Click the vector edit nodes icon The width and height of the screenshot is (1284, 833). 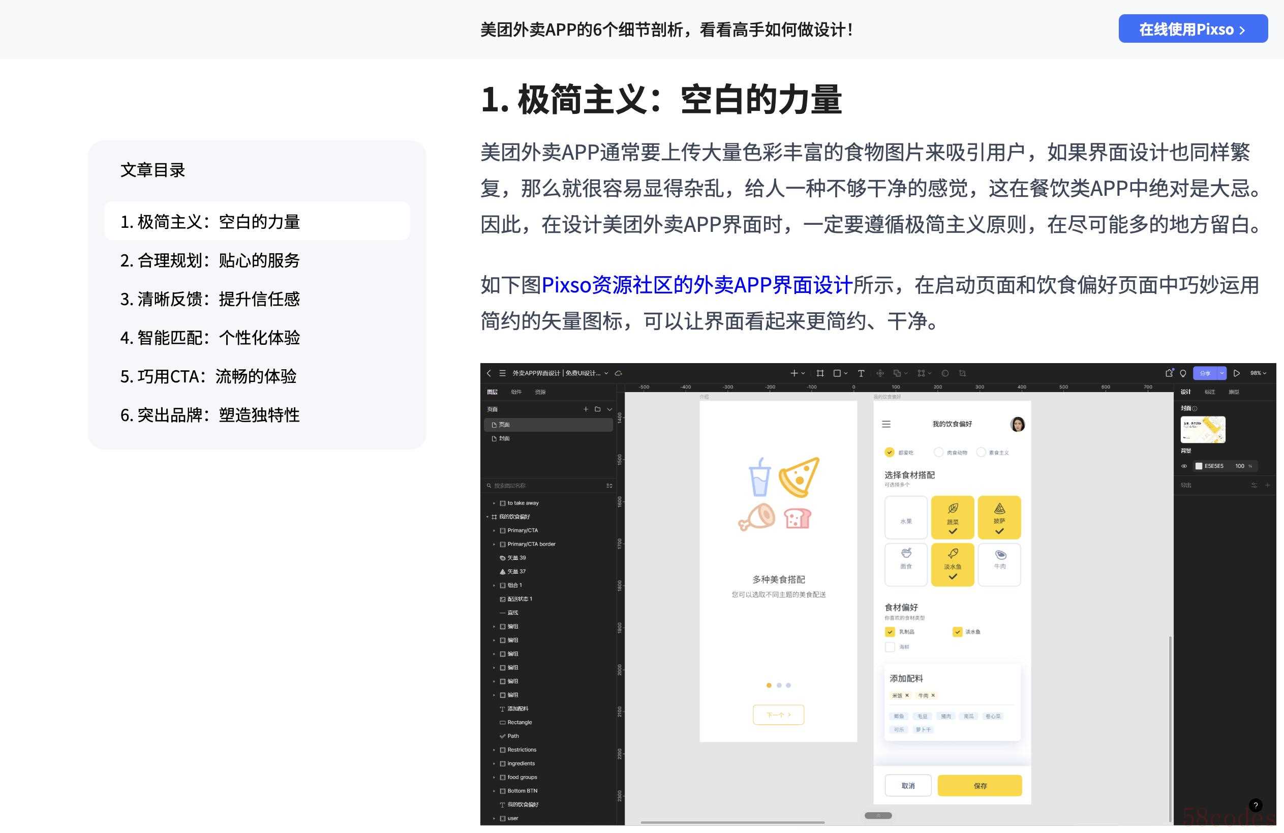pyautogui.click(x=921, y=373)
